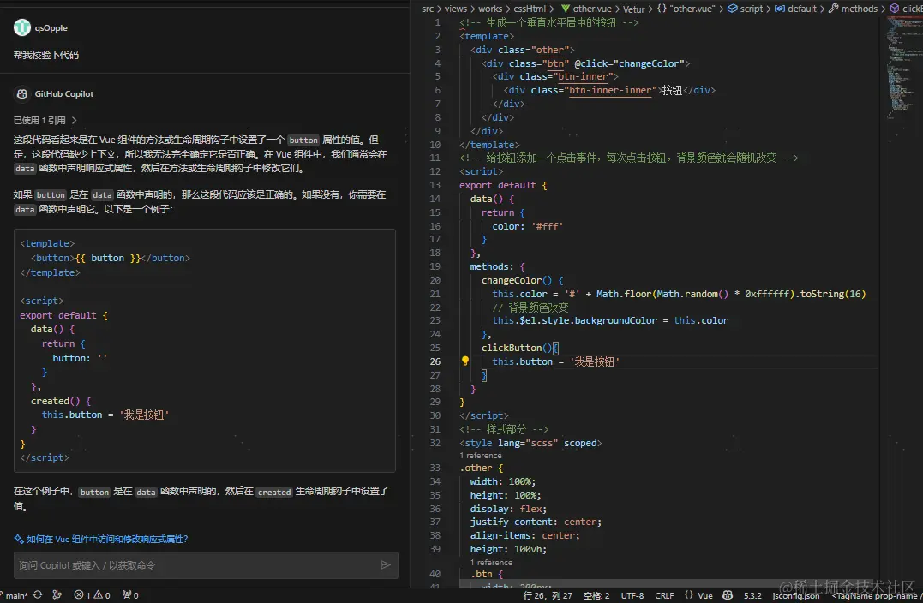The width and height of the screenshot is (923, 603).
Task: Open warnings count indicator in status bar
Action: point(102,594)
